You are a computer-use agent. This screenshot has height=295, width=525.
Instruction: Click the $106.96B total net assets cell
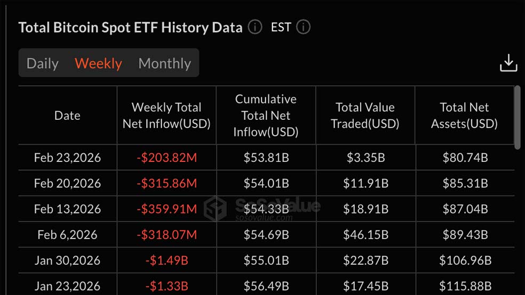click(x=464, y=260)
